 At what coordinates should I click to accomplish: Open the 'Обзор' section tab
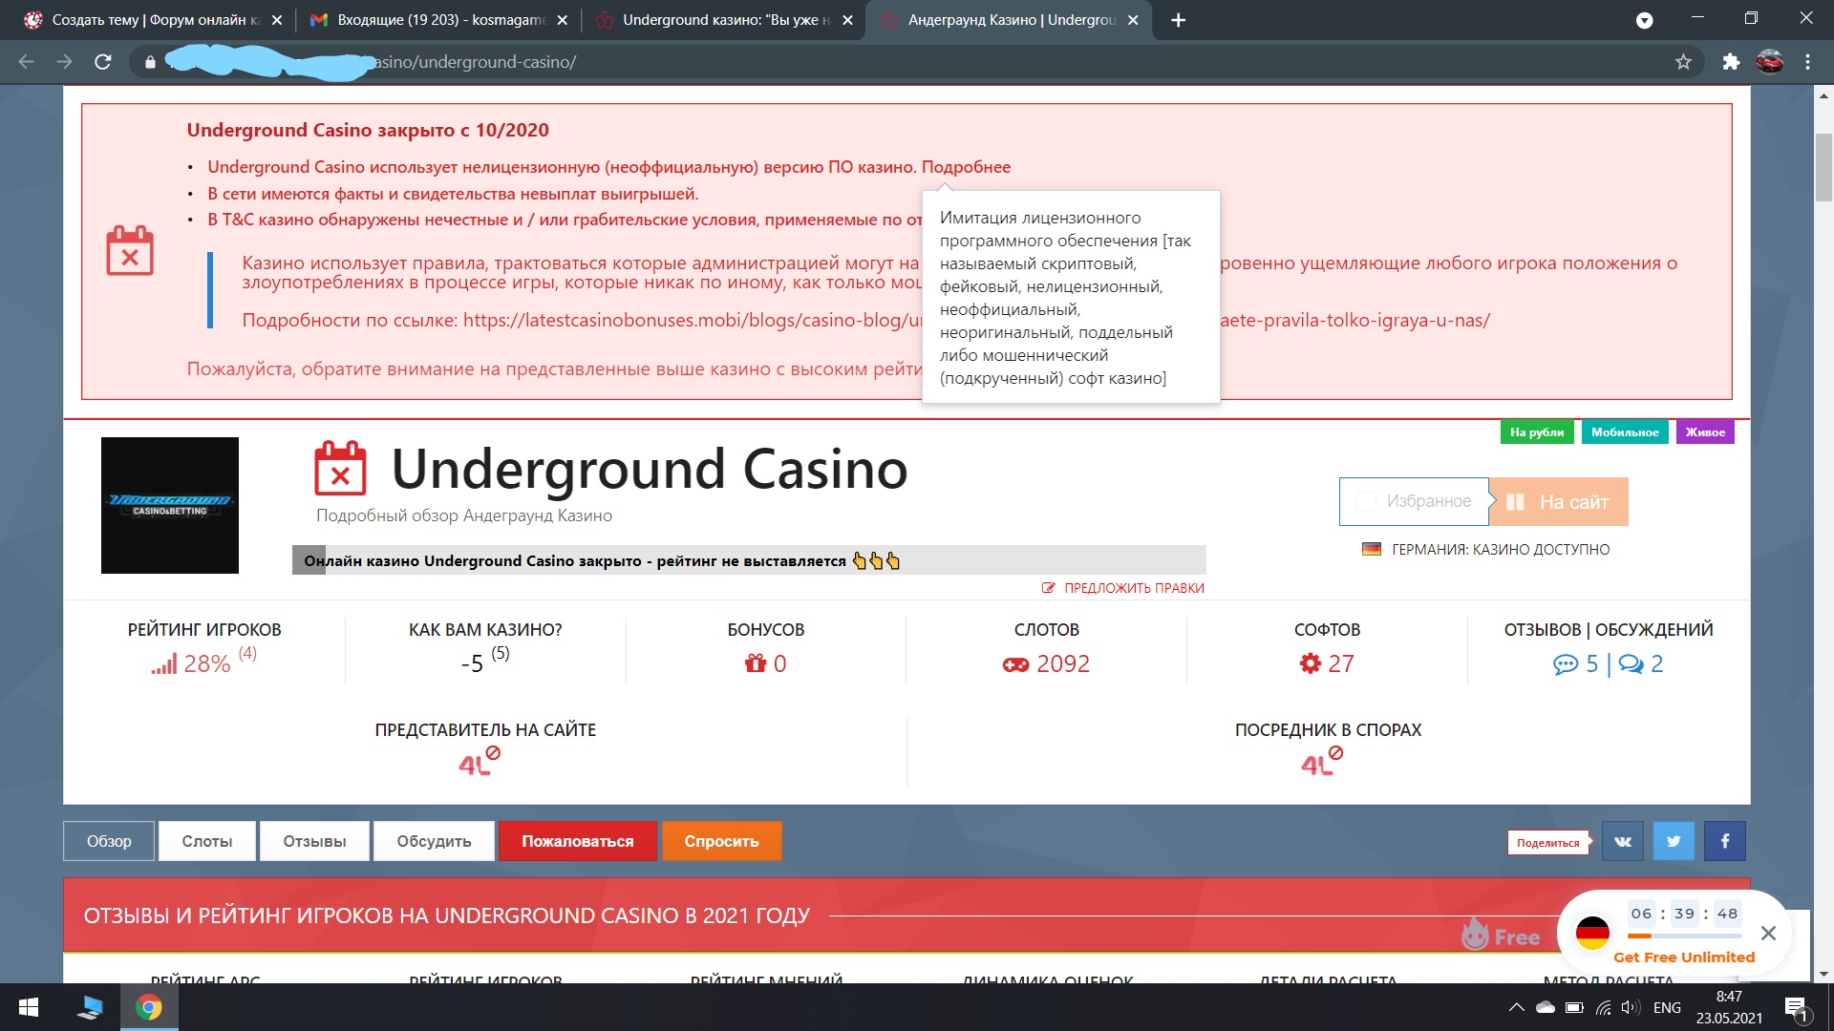click(x=109, y=841)
